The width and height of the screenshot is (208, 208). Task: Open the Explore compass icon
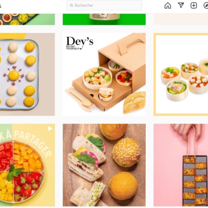(206, 5)
